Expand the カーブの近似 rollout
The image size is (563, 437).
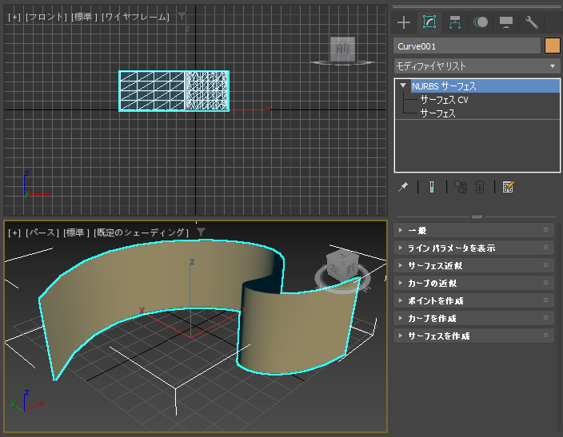coord(473,283)
